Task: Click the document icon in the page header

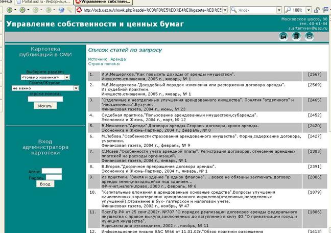Action: coord(296,36)
